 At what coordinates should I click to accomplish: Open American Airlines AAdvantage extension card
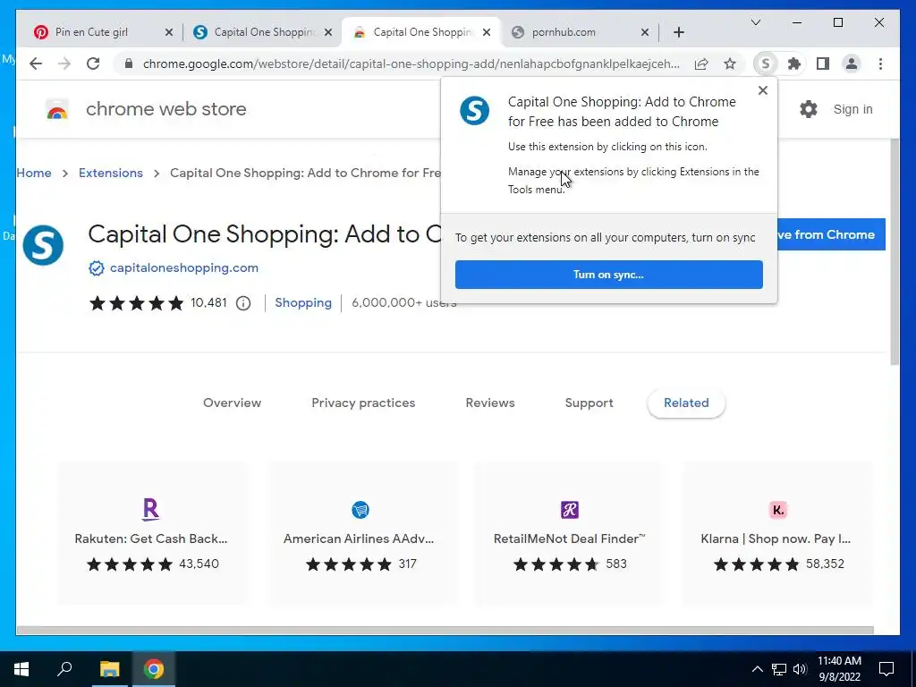[361, 533]
